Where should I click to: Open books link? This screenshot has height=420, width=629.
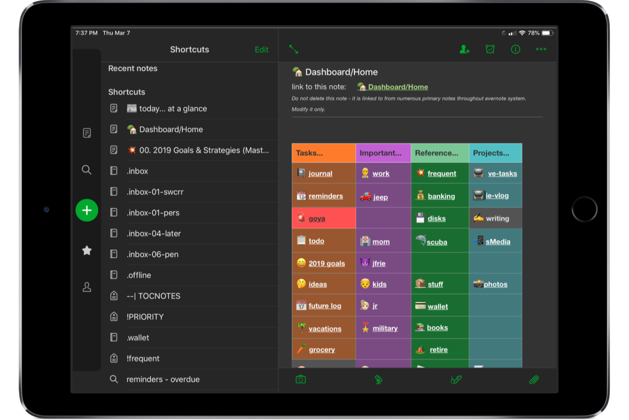(x=437, y=328)
